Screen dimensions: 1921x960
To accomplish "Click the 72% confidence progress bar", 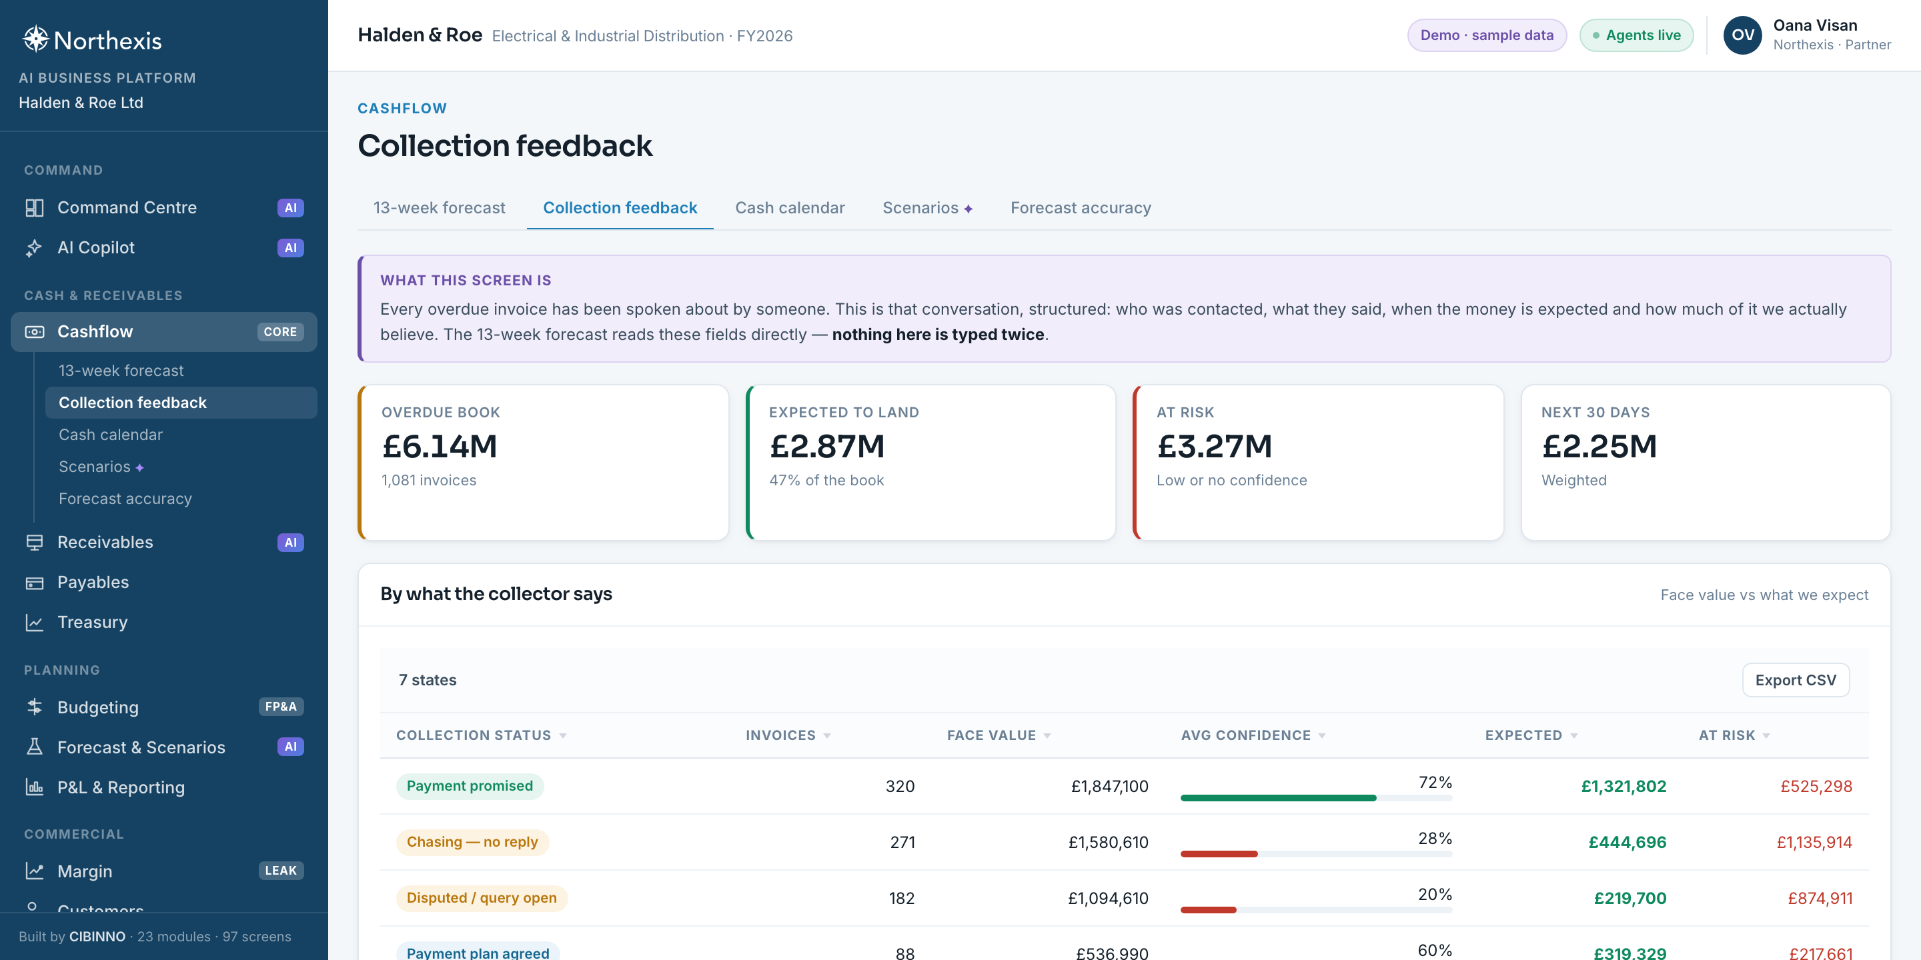I will click(x=1316, y=798).
